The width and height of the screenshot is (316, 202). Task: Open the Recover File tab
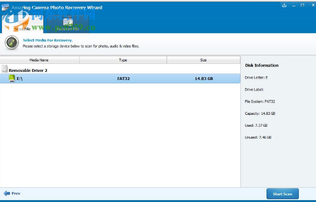[68, 25]
